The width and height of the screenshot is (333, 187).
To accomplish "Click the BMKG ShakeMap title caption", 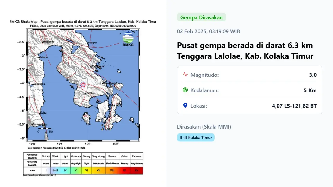I will (x=83, y=22).
